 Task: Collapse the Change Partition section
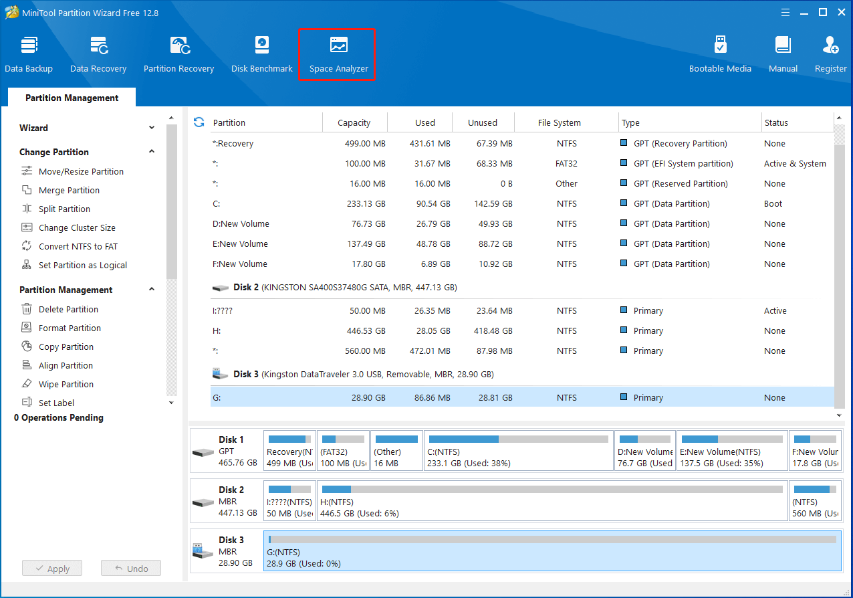[152, 152]
